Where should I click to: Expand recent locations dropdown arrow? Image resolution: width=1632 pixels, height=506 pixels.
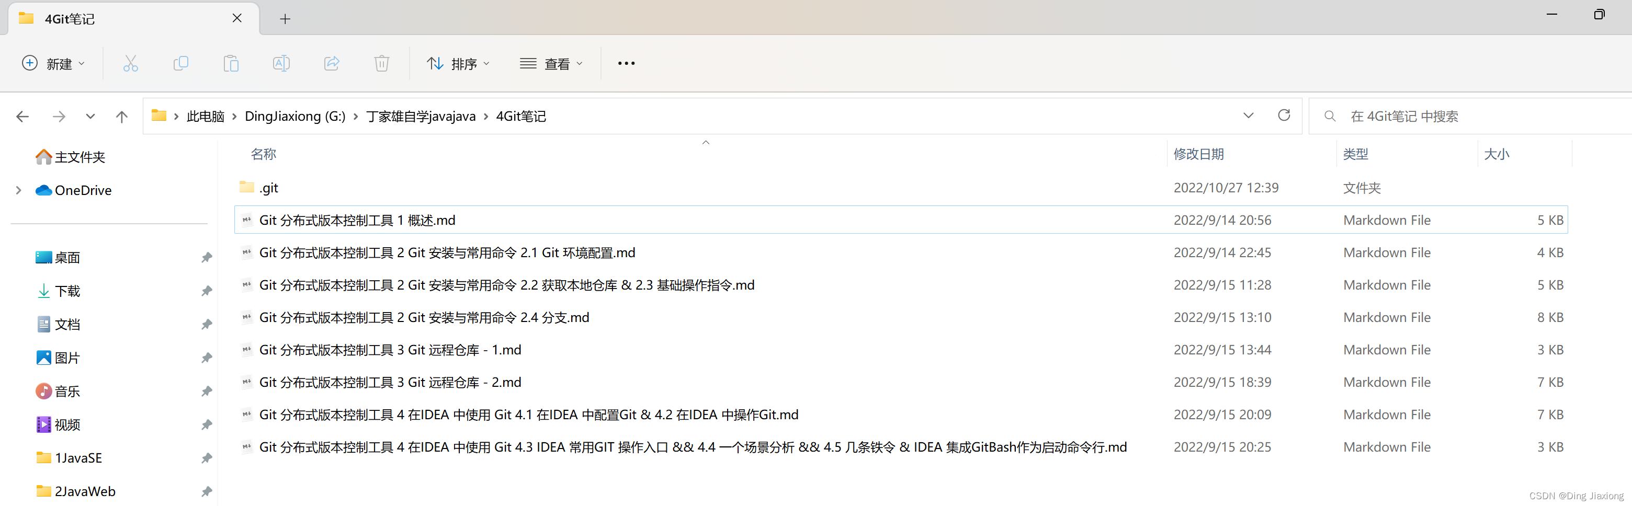90,117
